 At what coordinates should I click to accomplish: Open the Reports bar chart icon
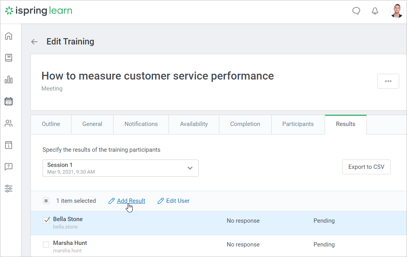coord(9,80)
